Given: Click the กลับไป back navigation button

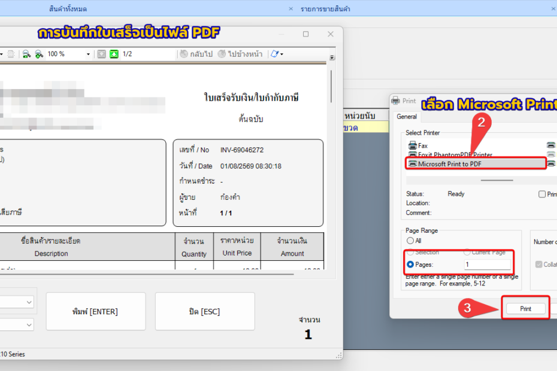Looking at the screenshot, I should pyautogui.click(x=196, y=54).
